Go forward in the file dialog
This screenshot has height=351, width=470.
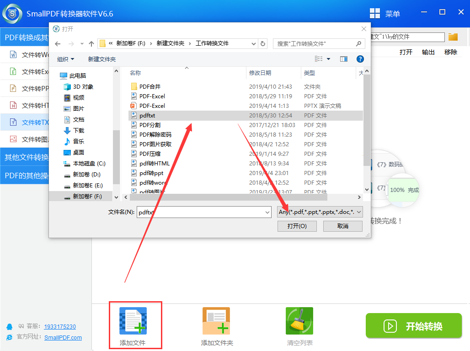[x=71, y=44]
